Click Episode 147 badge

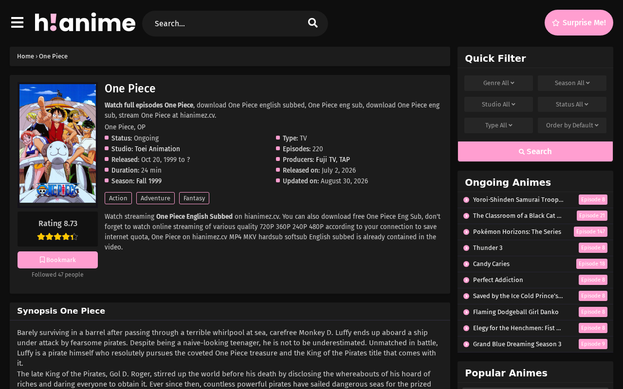590,232
